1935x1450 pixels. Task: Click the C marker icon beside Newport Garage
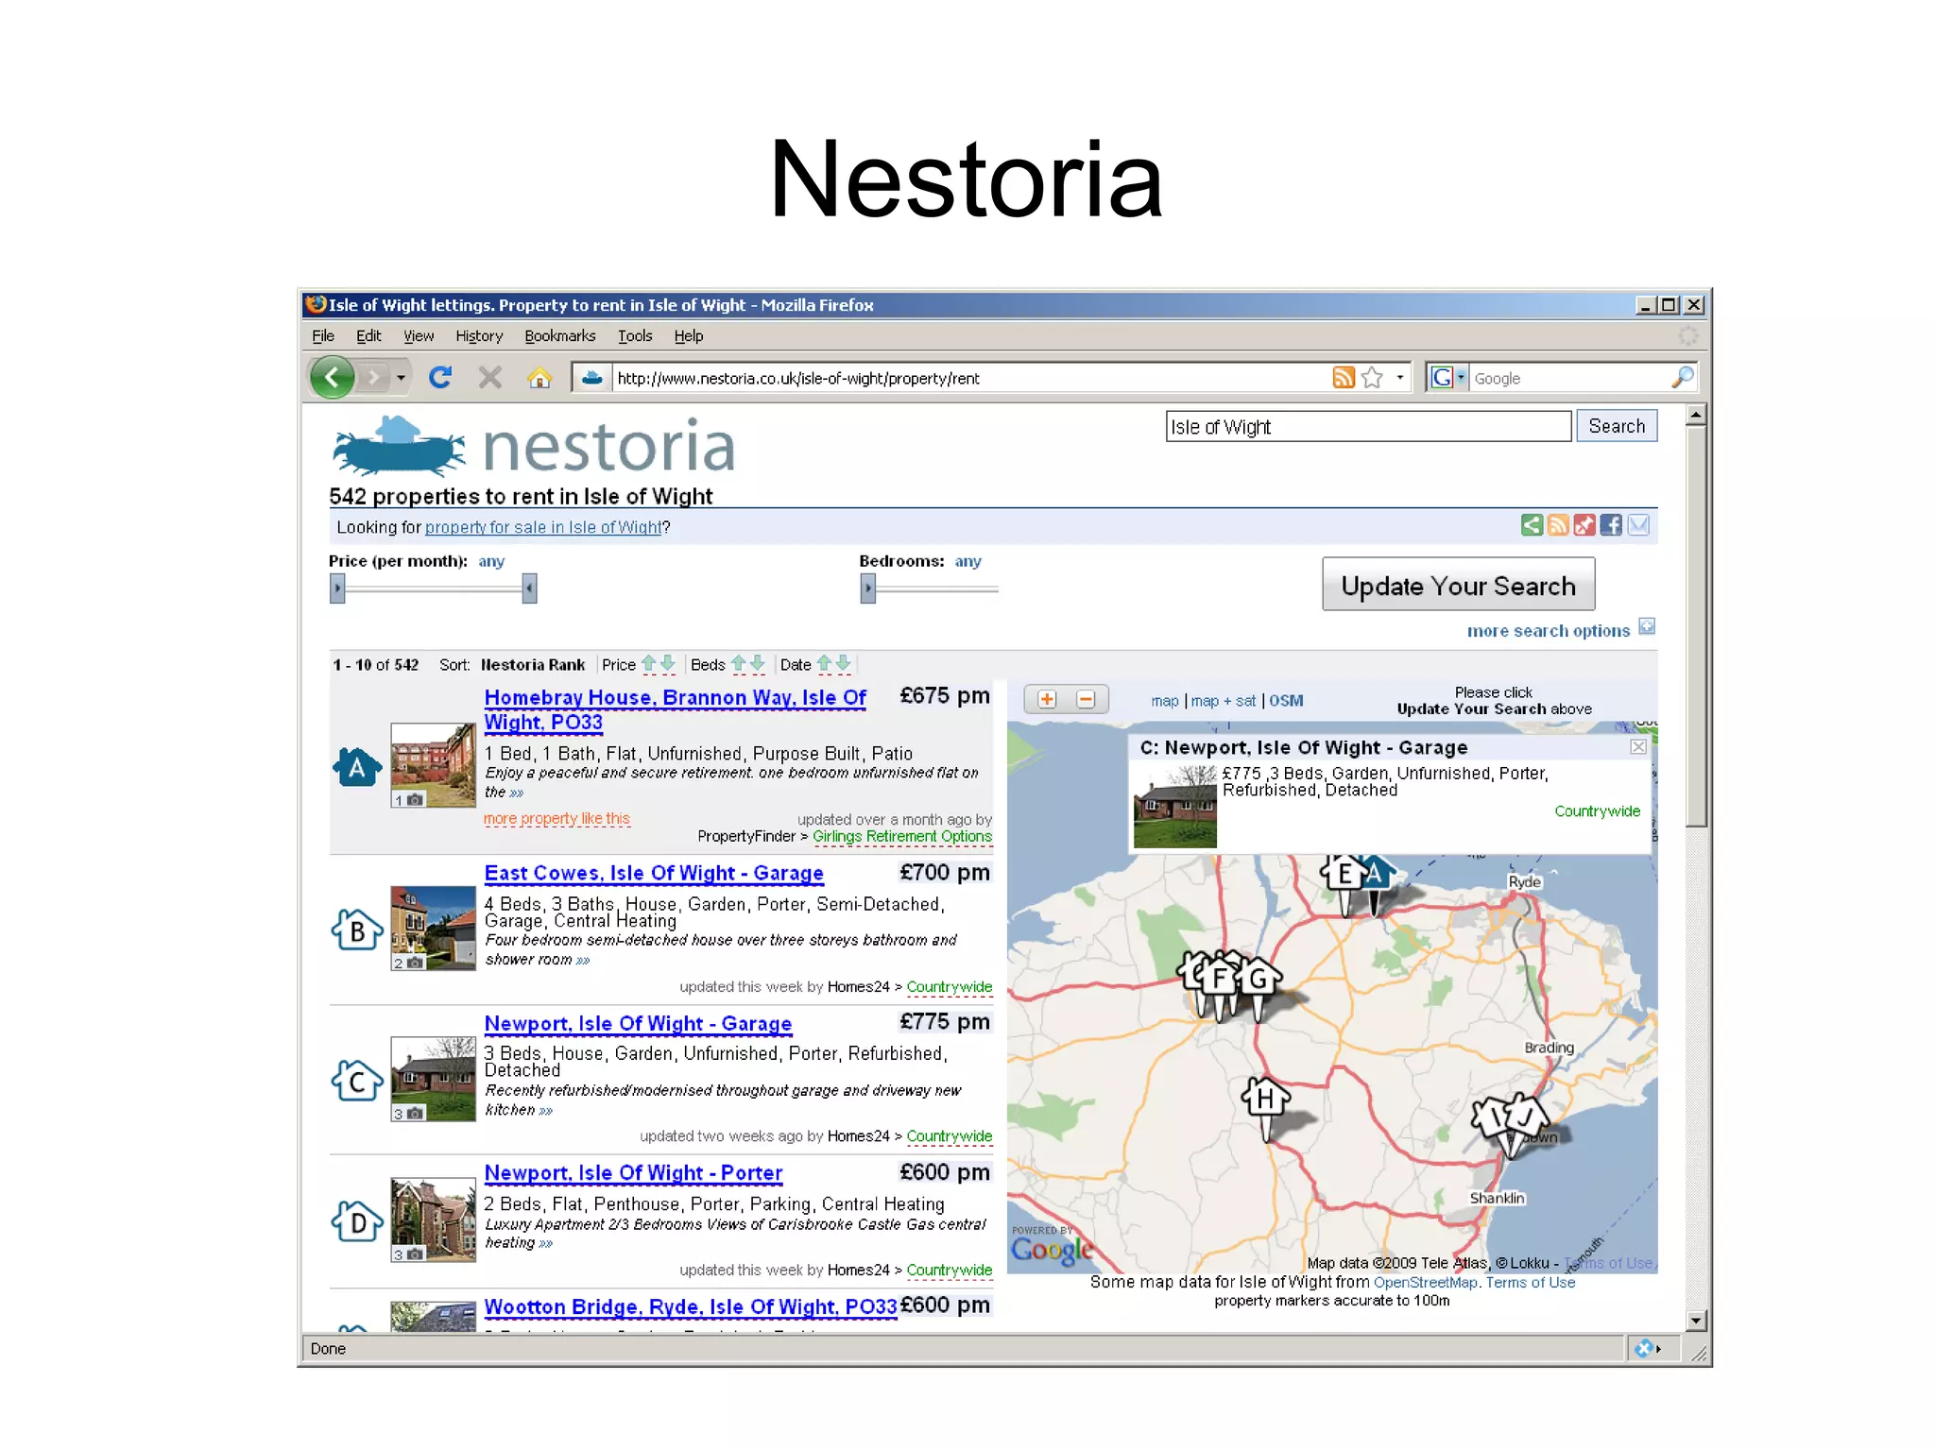[x=357, y=1081]
